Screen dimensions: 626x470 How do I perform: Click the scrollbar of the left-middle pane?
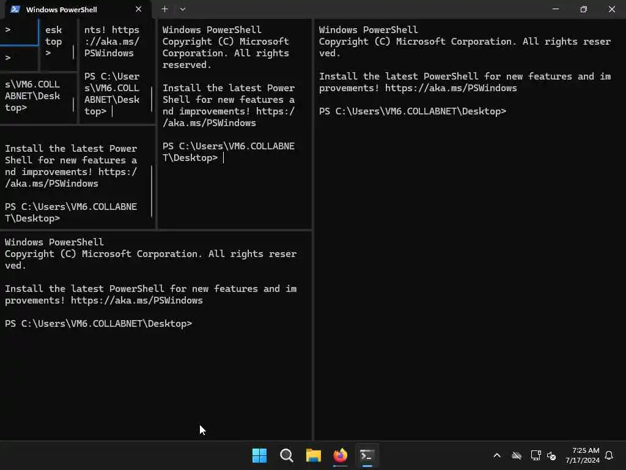[x=152, y=191]
